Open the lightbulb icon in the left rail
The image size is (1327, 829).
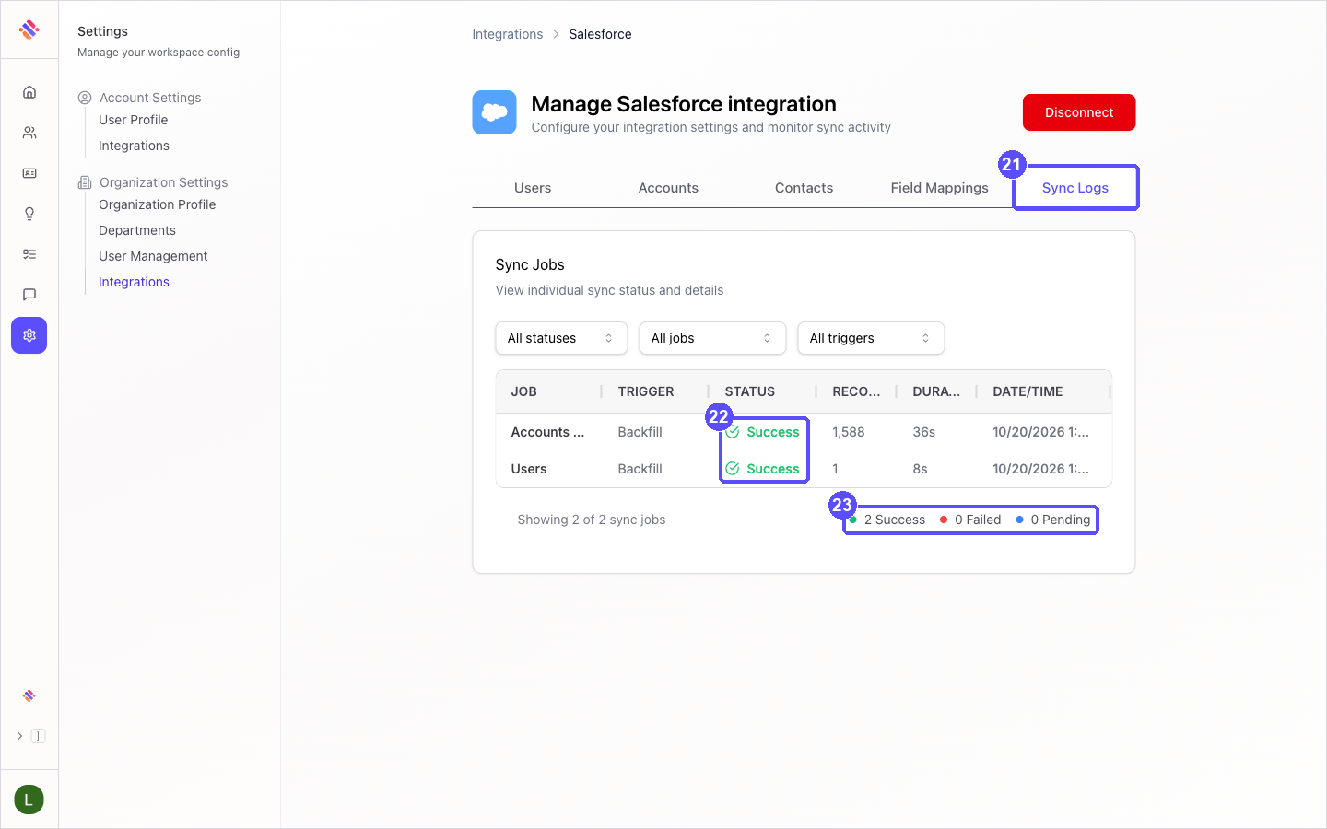[29, 214]
